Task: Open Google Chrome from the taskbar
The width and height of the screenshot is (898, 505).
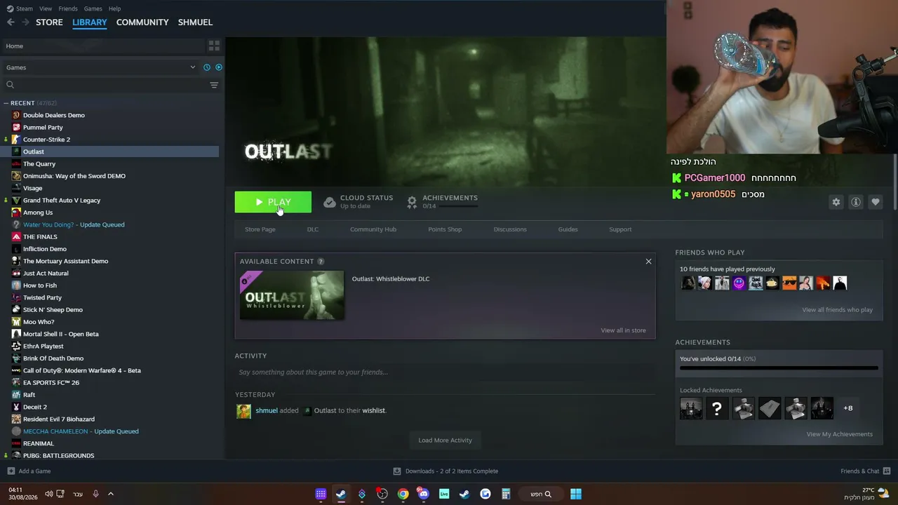Action: [403, 494]
